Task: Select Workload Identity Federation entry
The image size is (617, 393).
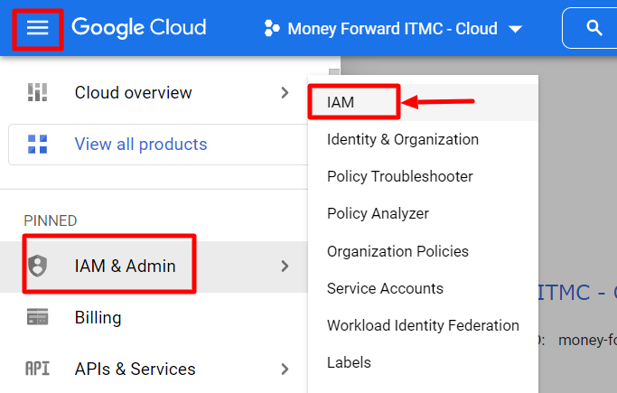Action: pos(424,325)
